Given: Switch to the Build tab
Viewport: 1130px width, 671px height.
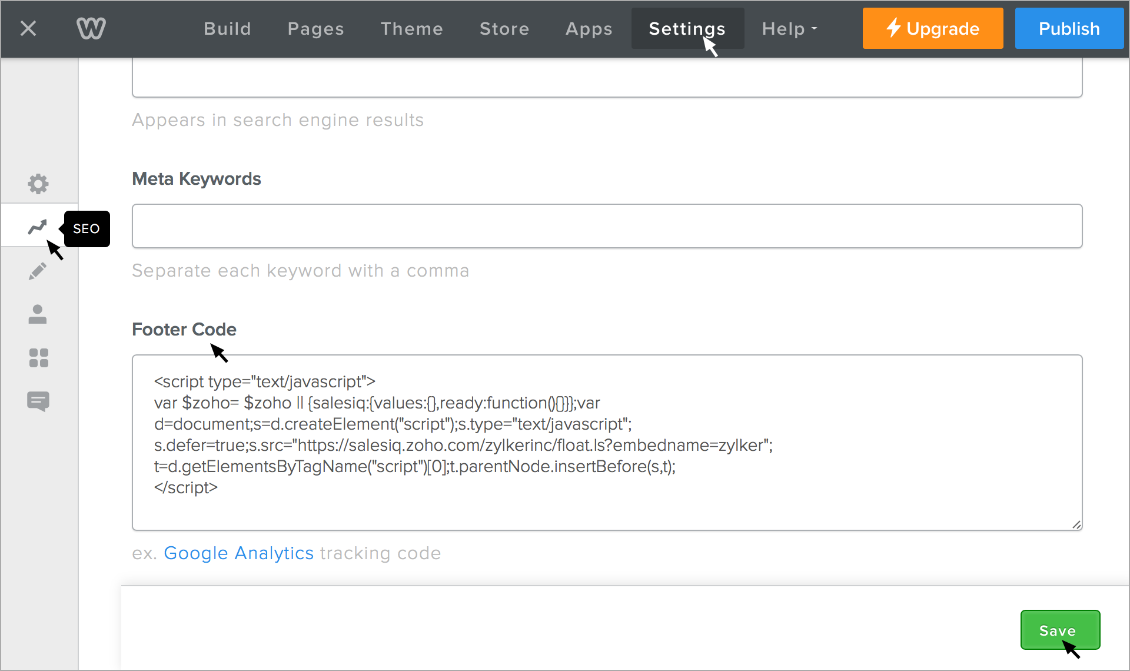Looking at the screenshot, I should pos(227,28).
